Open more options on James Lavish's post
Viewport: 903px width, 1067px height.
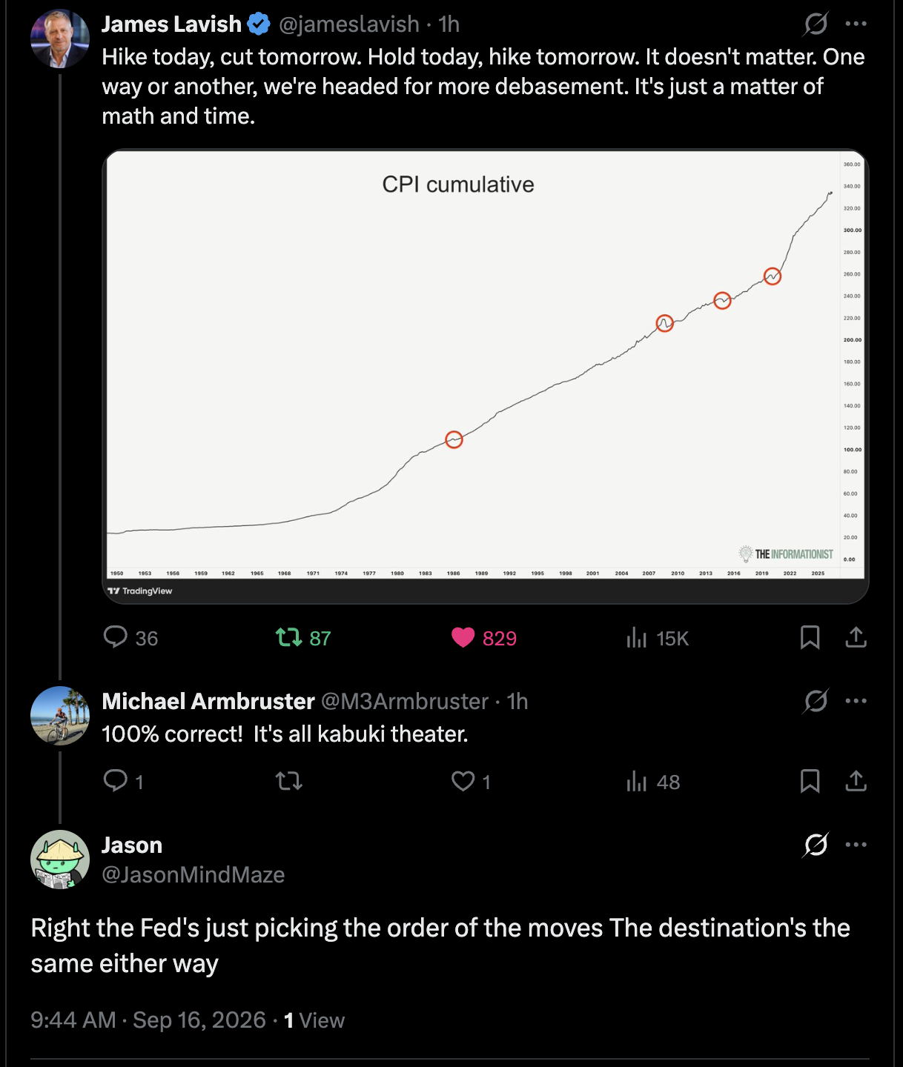[x=856, y=24]
